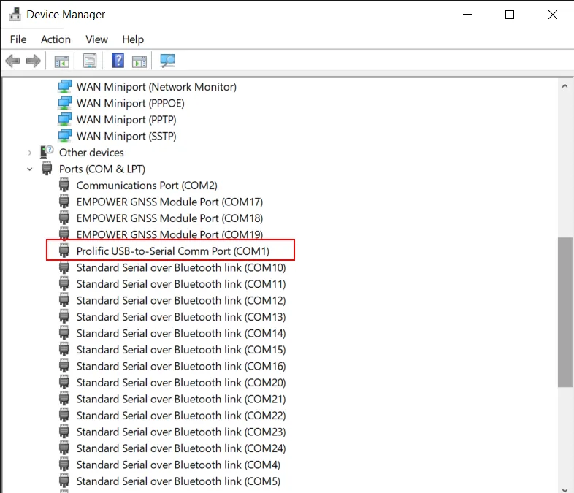The height and width of the screenshot is (493, 574).
Task: Click port icon beside Bluetooth link COM24
Action: click(64, 448)
